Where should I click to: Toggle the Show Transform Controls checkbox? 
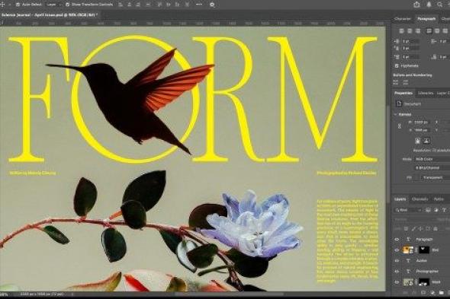pos(67,5)
